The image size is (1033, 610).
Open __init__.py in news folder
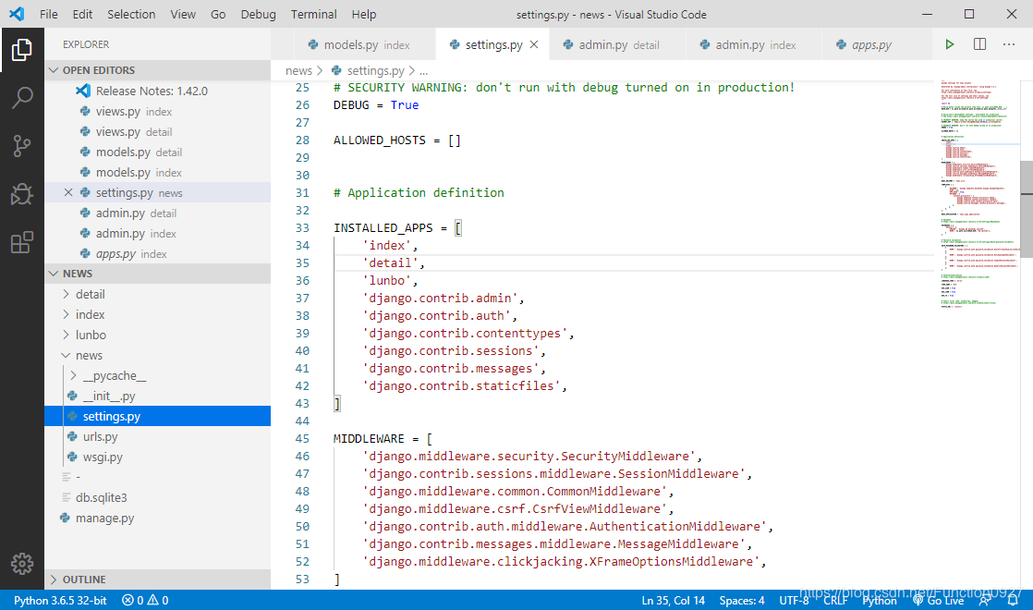[158, 396]
